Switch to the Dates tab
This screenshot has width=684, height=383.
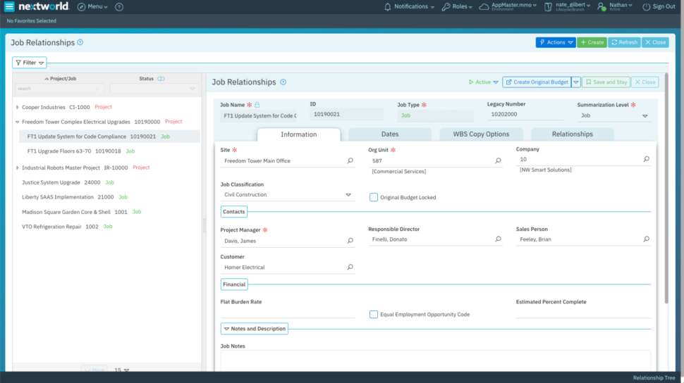[x=389, y=134]
